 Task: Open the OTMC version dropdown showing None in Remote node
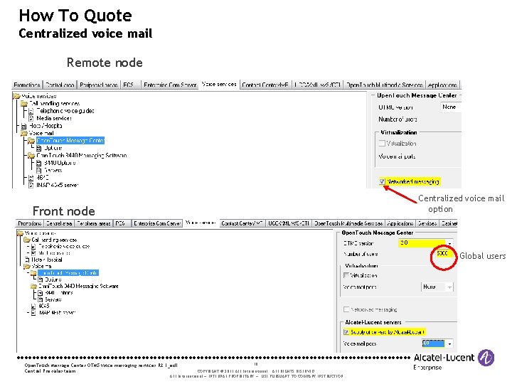click(451, 107)
